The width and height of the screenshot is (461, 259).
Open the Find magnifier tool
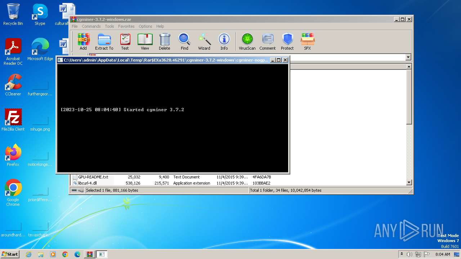tap(184, 42)
